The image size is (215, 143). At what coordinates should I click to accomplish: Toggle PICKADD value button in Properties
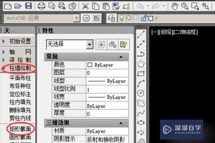point(101,45)
